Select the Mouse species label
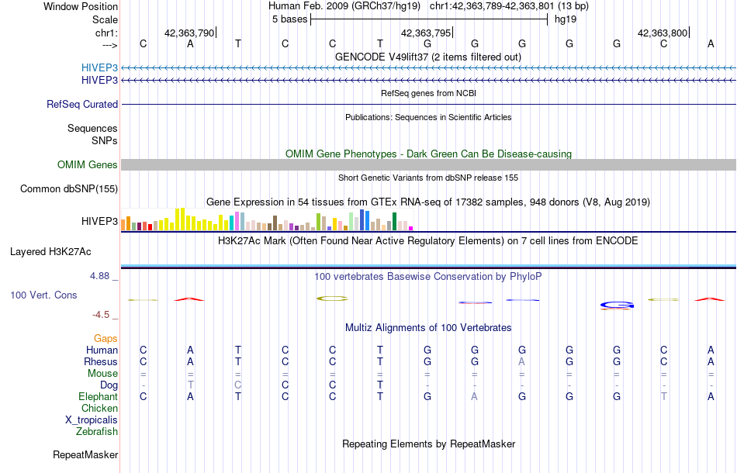737x473 pixels. pos(102,374)
